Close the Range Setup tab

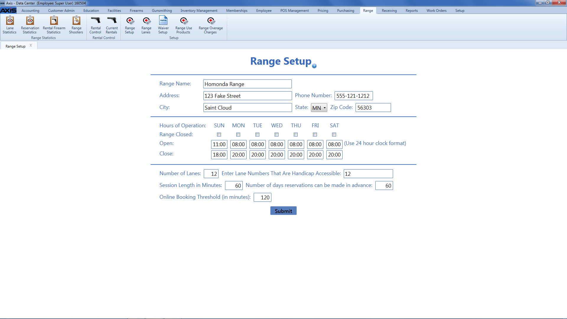point(31,45)
